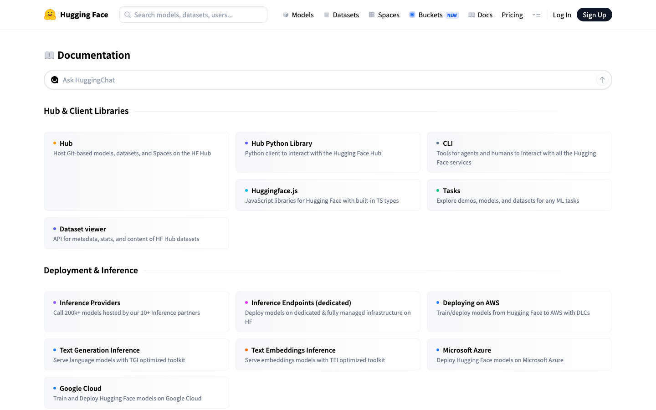The image size is (656, 410).
Task: Open the Datasets page
Action: tap(341, 15)
